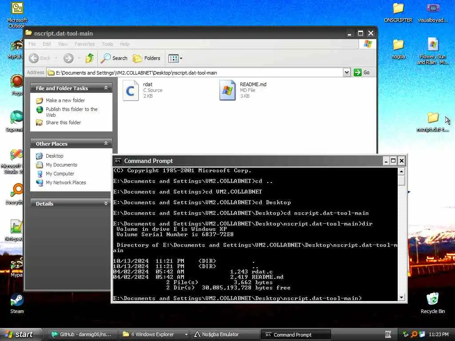Click the Command Prompt scrollbar thumb
Screen dimensions: 455x341
click(401, 180)
